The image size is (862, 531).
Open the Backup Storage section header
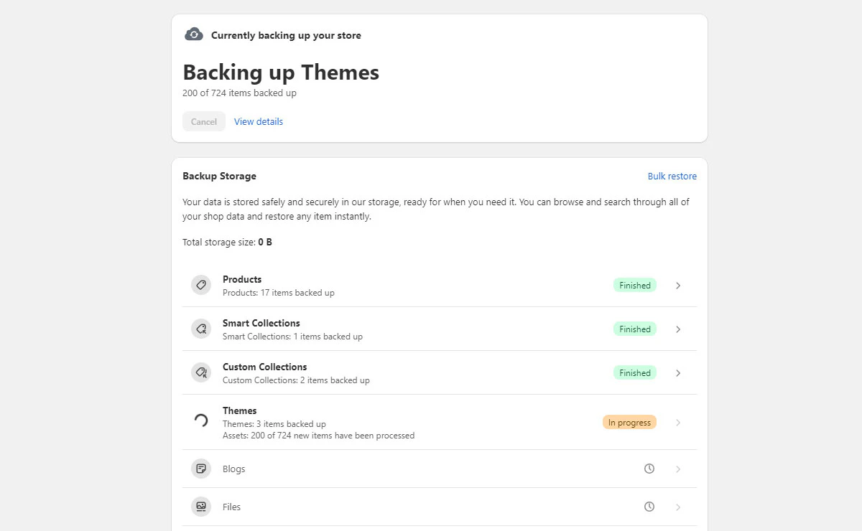point(220,176)
